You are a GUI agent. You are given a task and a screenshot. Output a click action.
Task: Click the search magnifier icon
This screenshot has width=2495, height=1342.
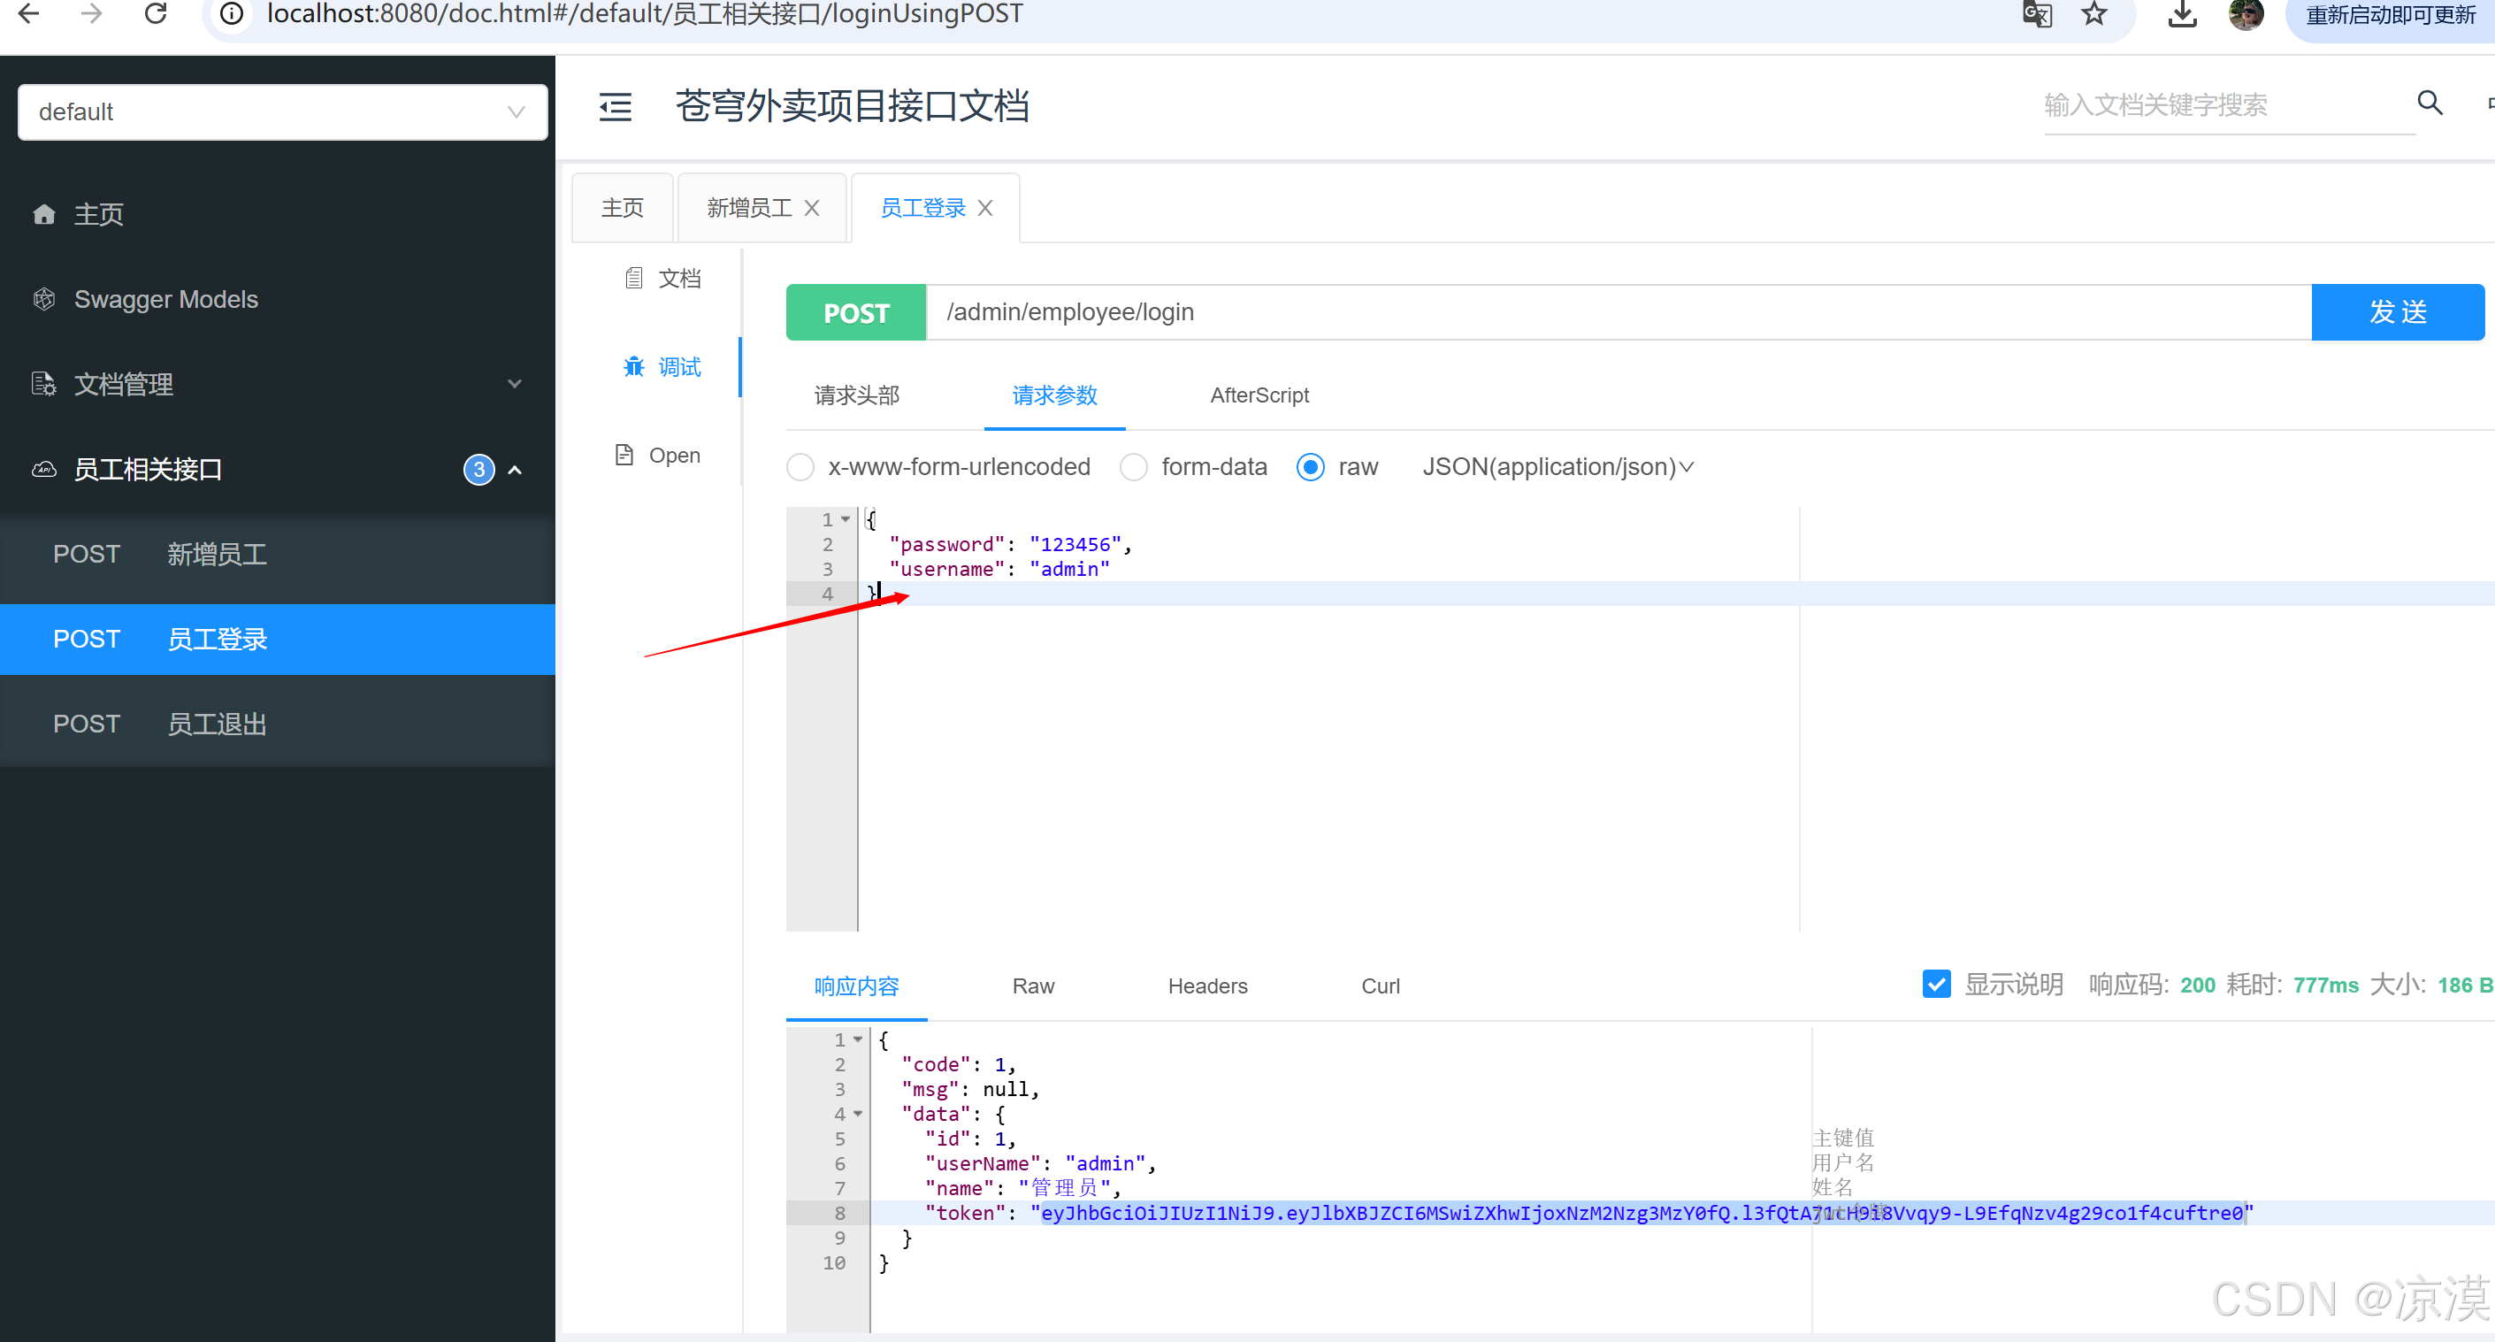pyautogui.click(x=2430, y=103)
